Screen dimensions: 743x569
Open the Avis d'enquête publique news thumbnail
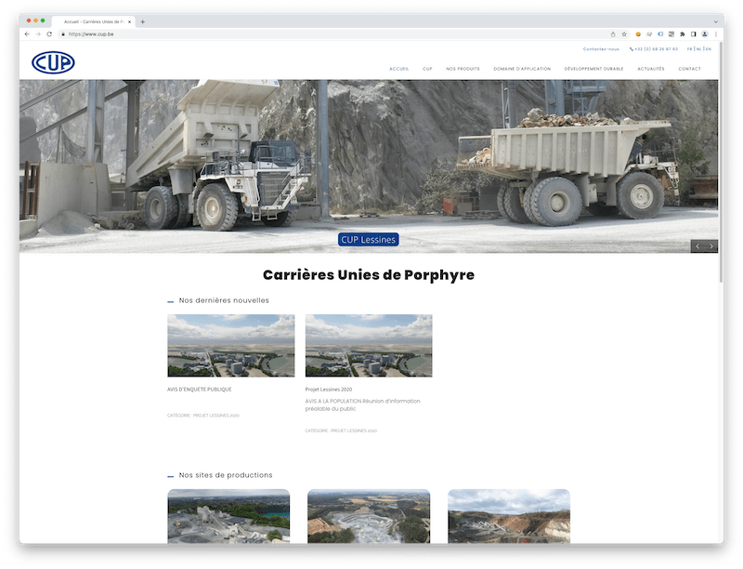pyautogui.click(x=230, y=345)
